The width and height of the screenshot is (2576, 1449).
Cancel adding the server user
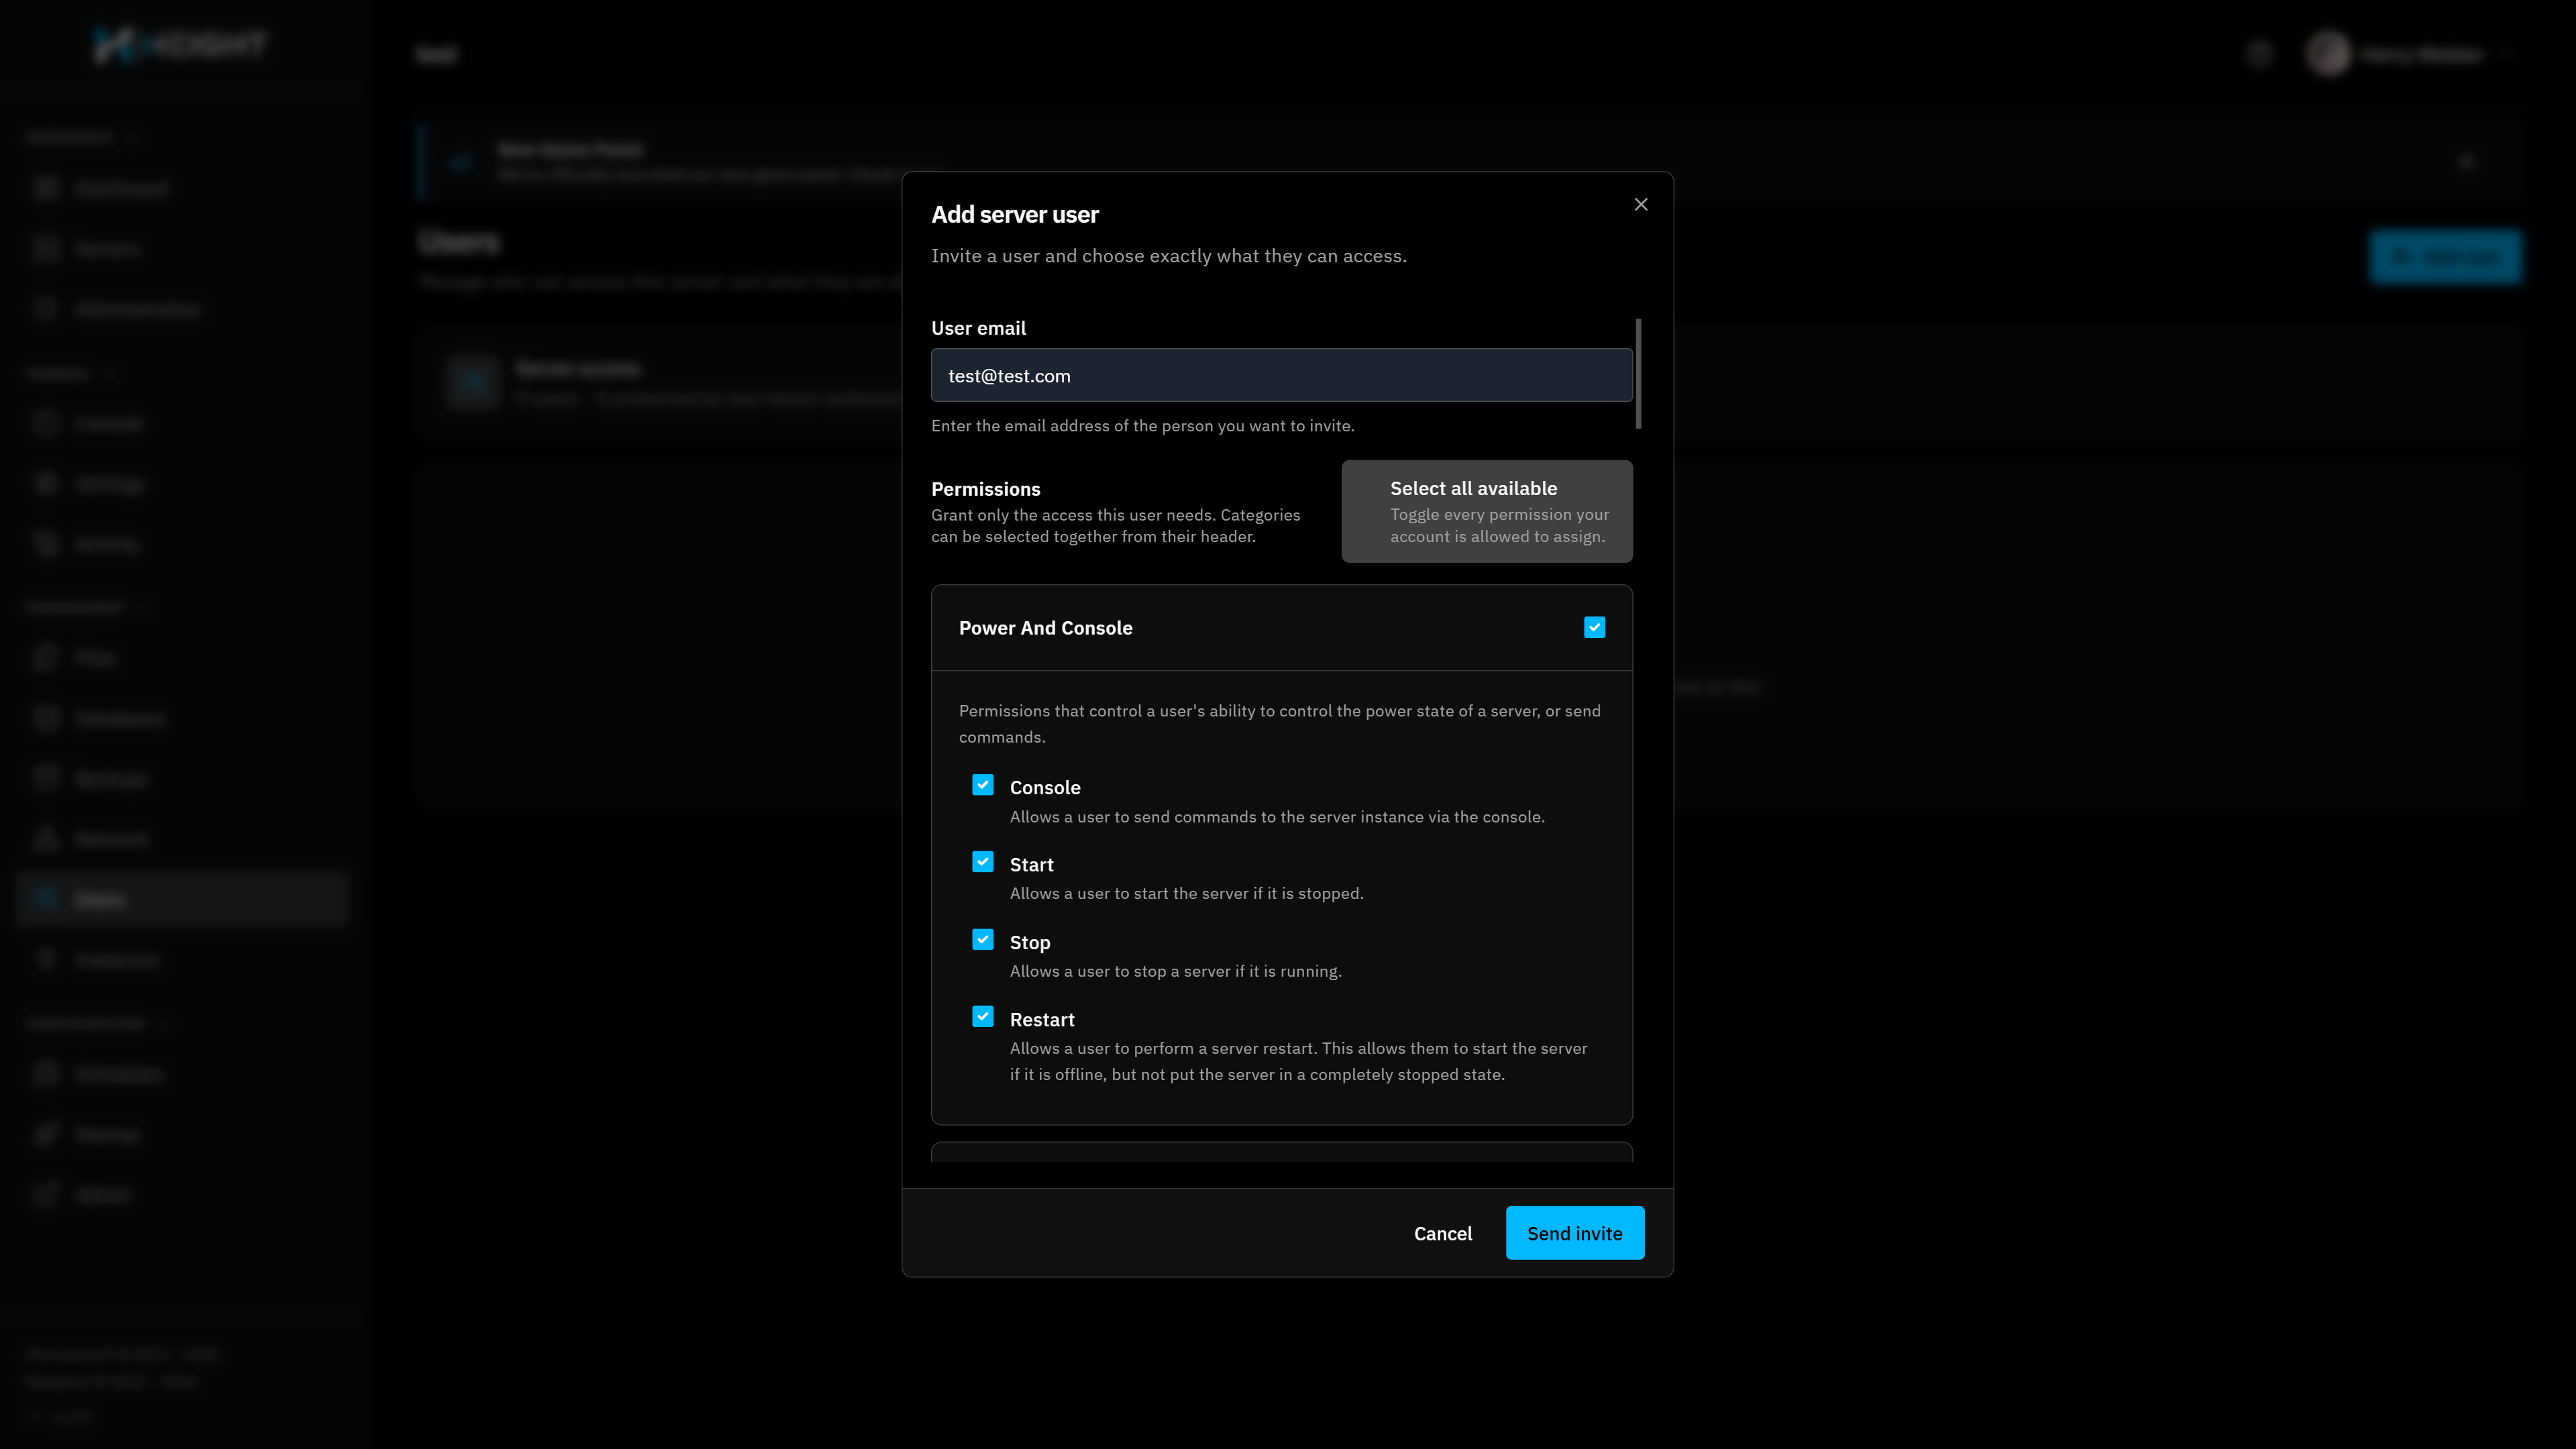(1442, 1233)
